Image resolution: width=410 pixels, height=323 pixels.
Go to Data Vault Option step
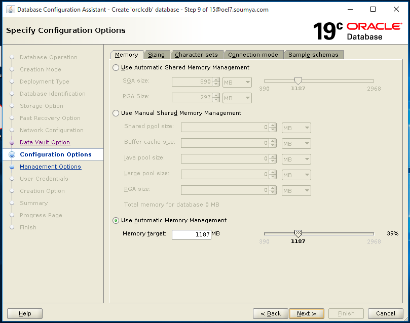click(x=45, y=142)
